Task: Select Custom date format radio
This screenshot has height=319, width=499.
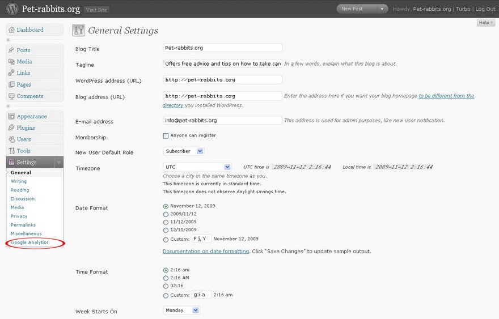Action: tap(166, 240)
